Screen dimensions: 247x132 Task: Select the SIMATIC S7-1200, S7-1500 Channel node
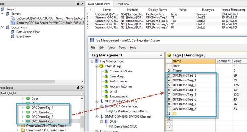[128, 116]
